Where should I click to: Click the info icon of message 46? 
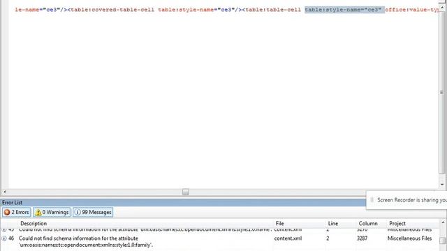[4, 238]
